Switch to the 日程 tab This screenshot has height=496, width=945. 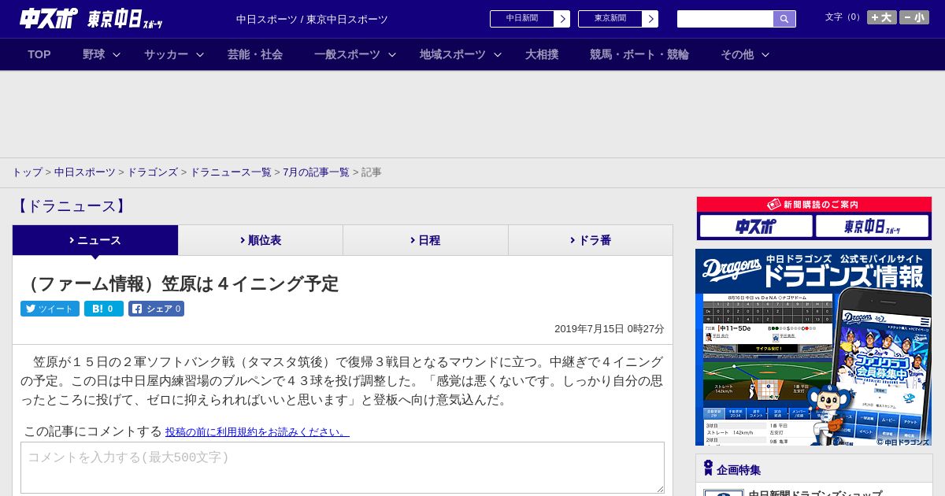[425, 240]
